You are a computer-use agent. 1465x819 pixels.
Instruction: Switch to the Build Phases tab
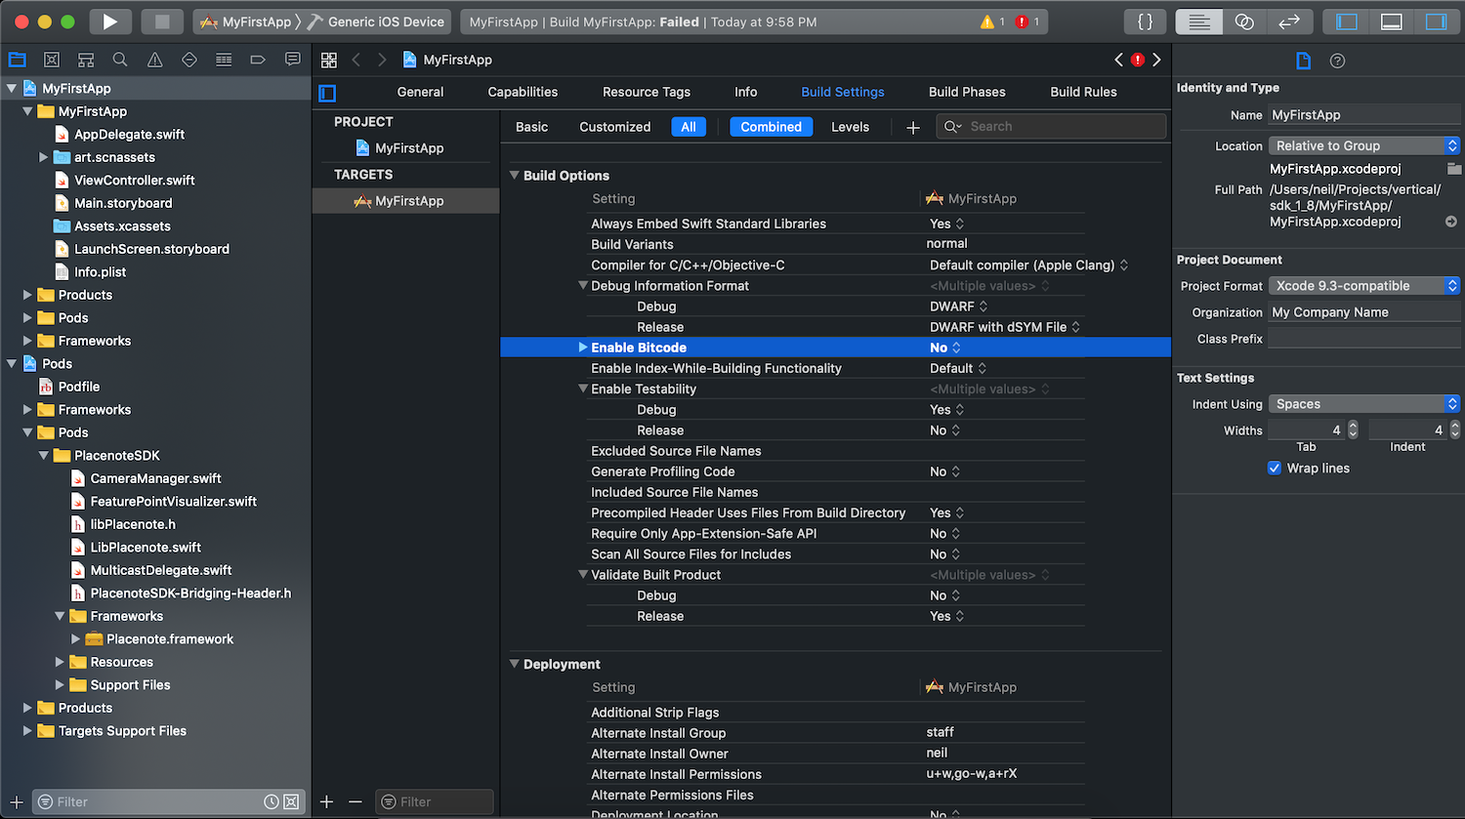966,92
